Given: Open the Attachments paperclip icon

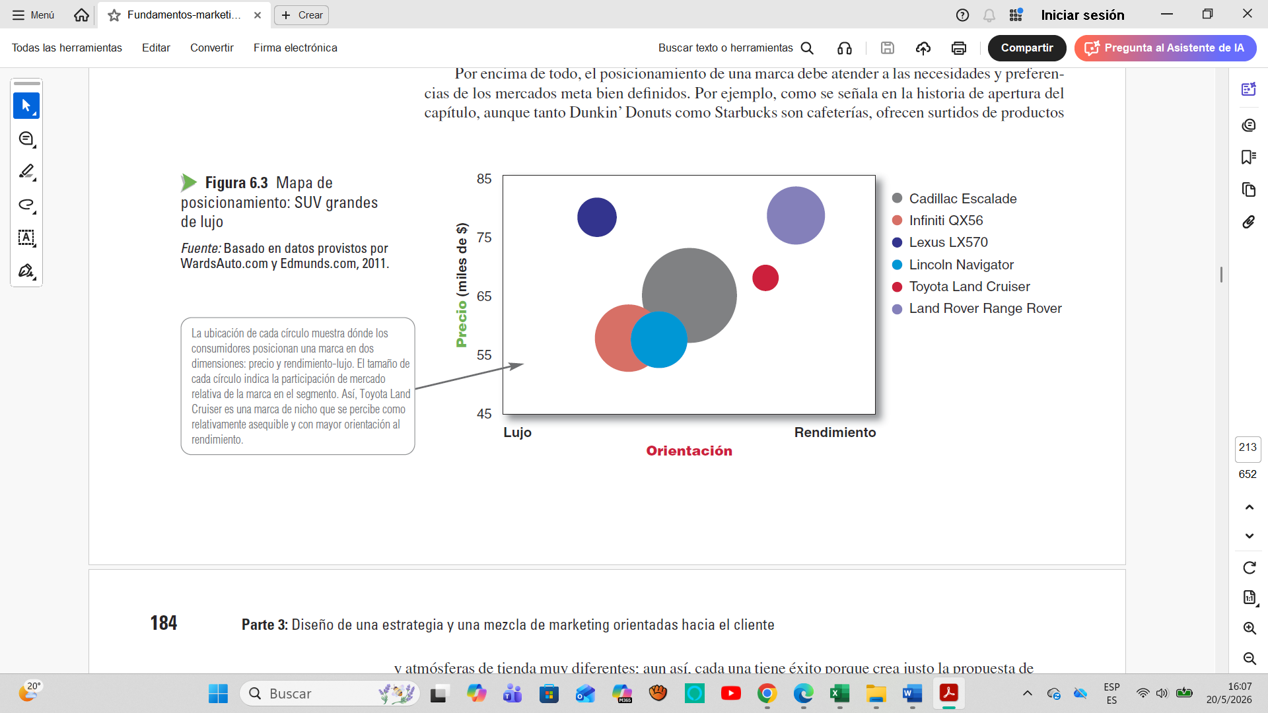Looking at the screenshot, I should pos(1248,222).
